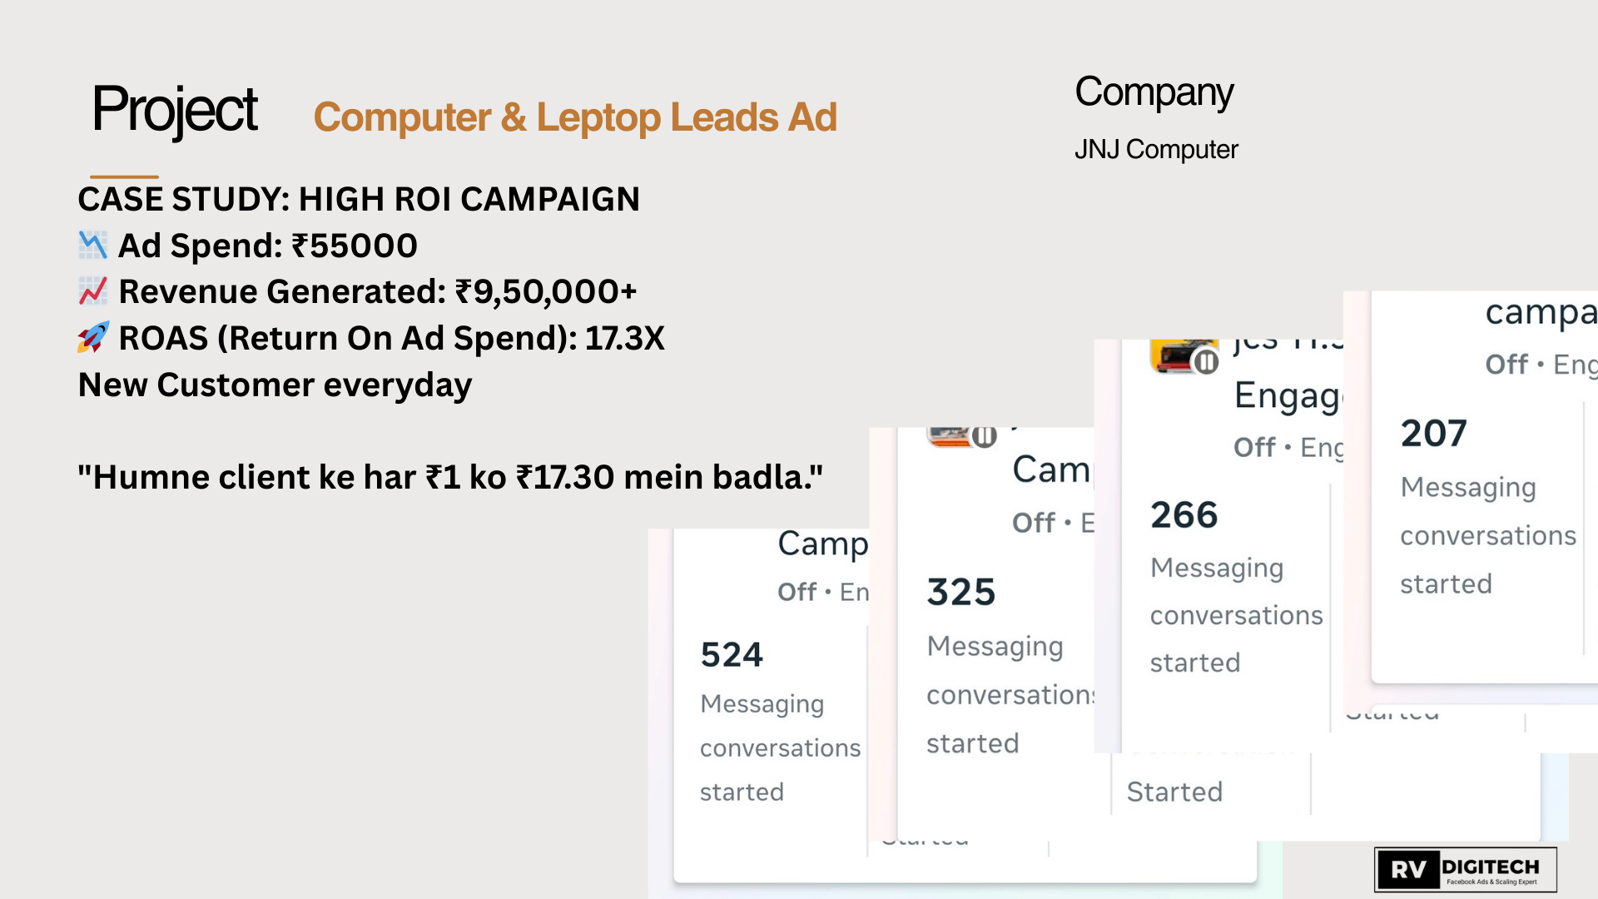Click the Company heading
The width and height of the screenshot is (1598, 899).
click(x=1154, y=92)
